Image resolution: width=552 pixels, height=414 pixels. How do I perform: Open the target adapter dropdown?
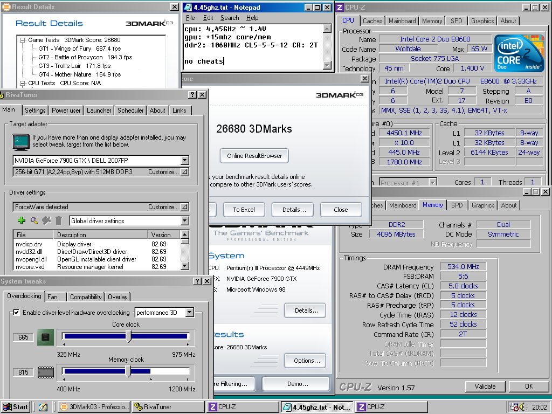click(x=184, y=161)
